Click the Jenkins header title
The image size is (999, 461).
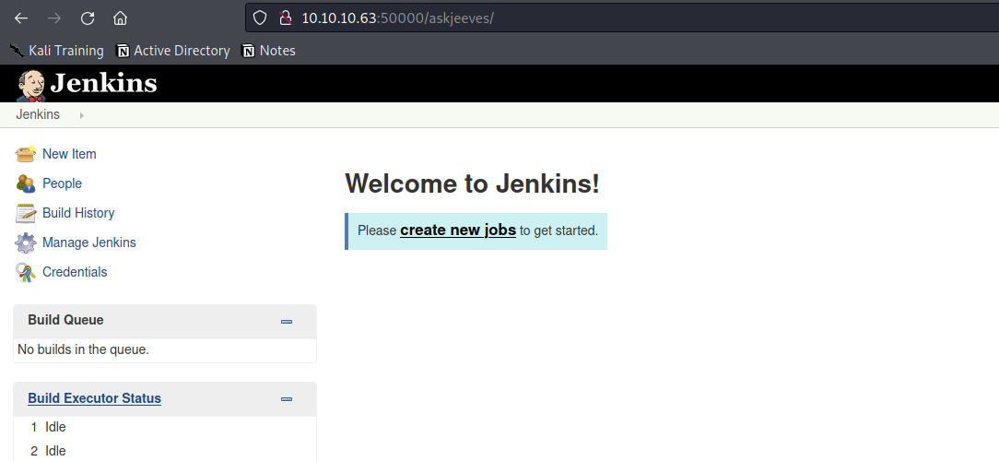point(103,83)
